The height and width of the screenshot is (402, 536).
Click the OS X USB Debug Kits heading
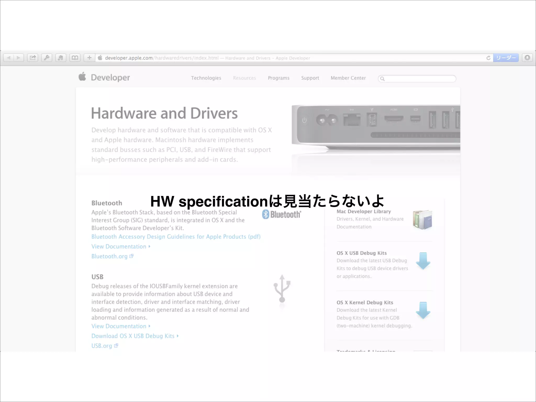tap(361, 253)
